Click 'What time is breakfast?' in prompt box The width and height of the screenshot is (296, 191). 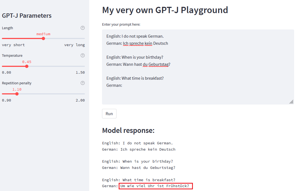pyautogui.click(x=142, y=78)
